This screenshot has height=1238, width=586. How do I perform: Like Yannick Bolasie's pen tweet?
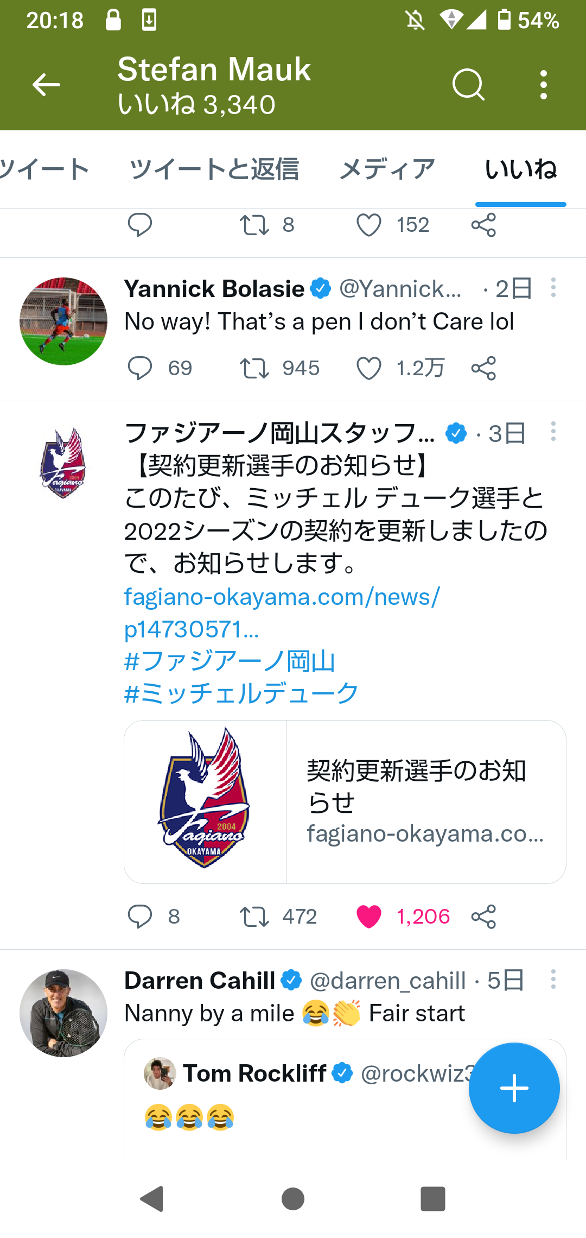click(369, 368)
